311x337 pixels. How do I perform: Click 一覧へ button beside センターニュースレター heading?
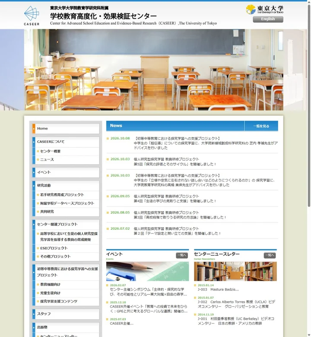pos(270,255)
